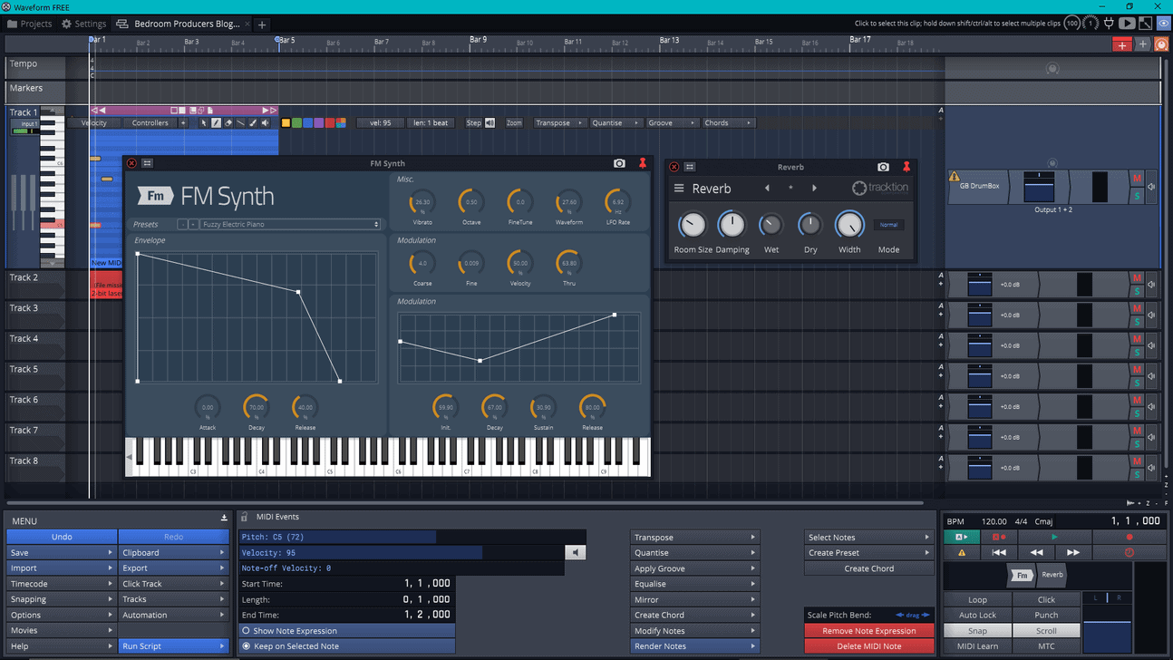Select Keep on Selected Note option
The image size is (1173, 660).
[x=296, y=646]
